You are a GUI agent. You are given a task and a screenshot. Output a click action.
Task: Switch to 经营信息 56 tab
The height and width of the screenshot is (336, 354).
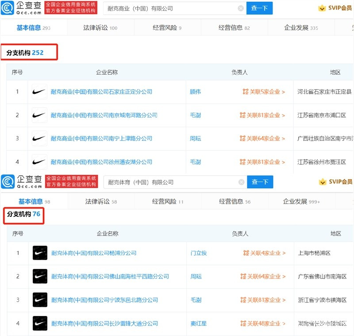tap(235, 201)
